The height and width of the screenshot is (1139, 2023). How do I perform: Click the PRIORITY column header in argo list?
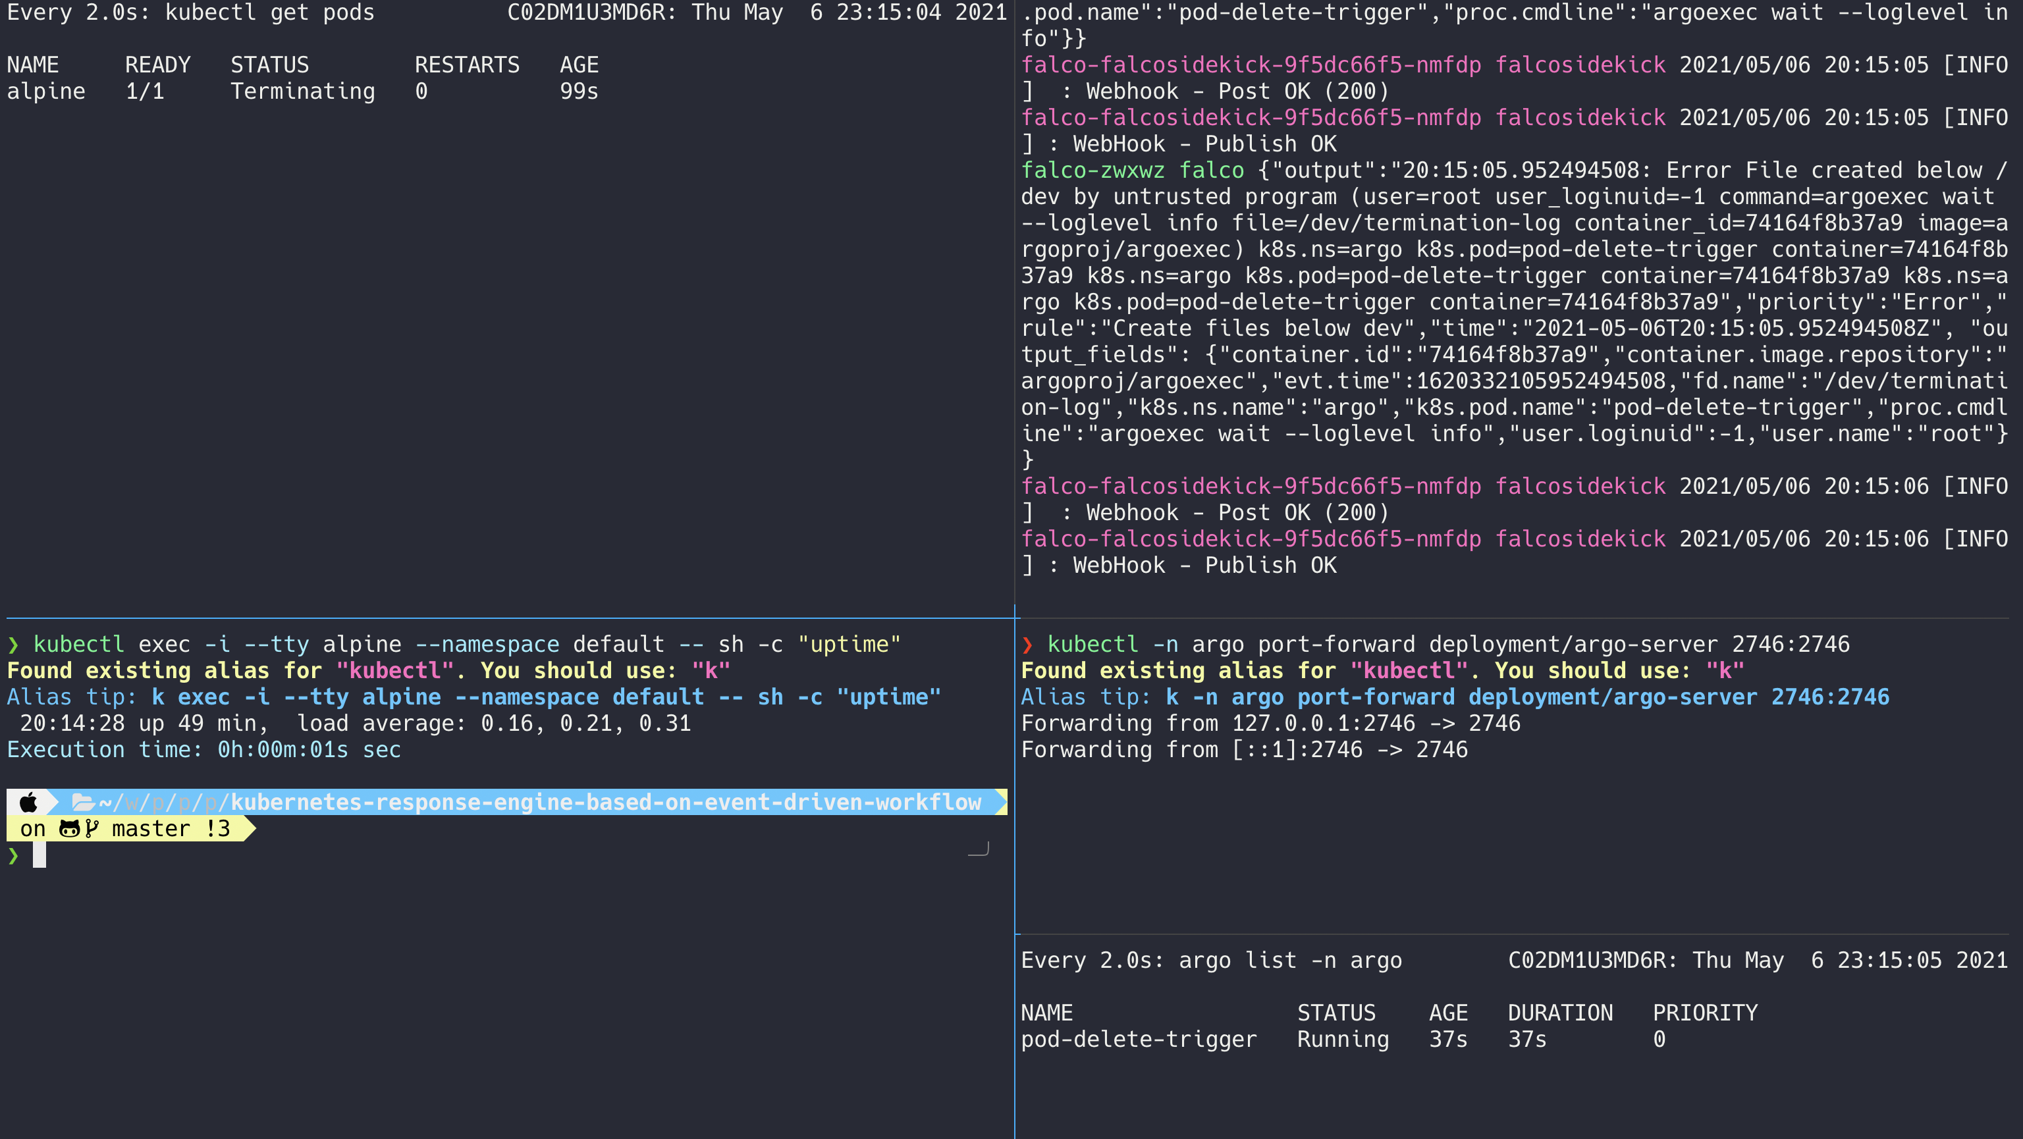[x=1704, y=1013]
